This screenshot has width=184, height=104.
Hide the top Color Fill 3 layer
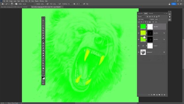(139, 27)
